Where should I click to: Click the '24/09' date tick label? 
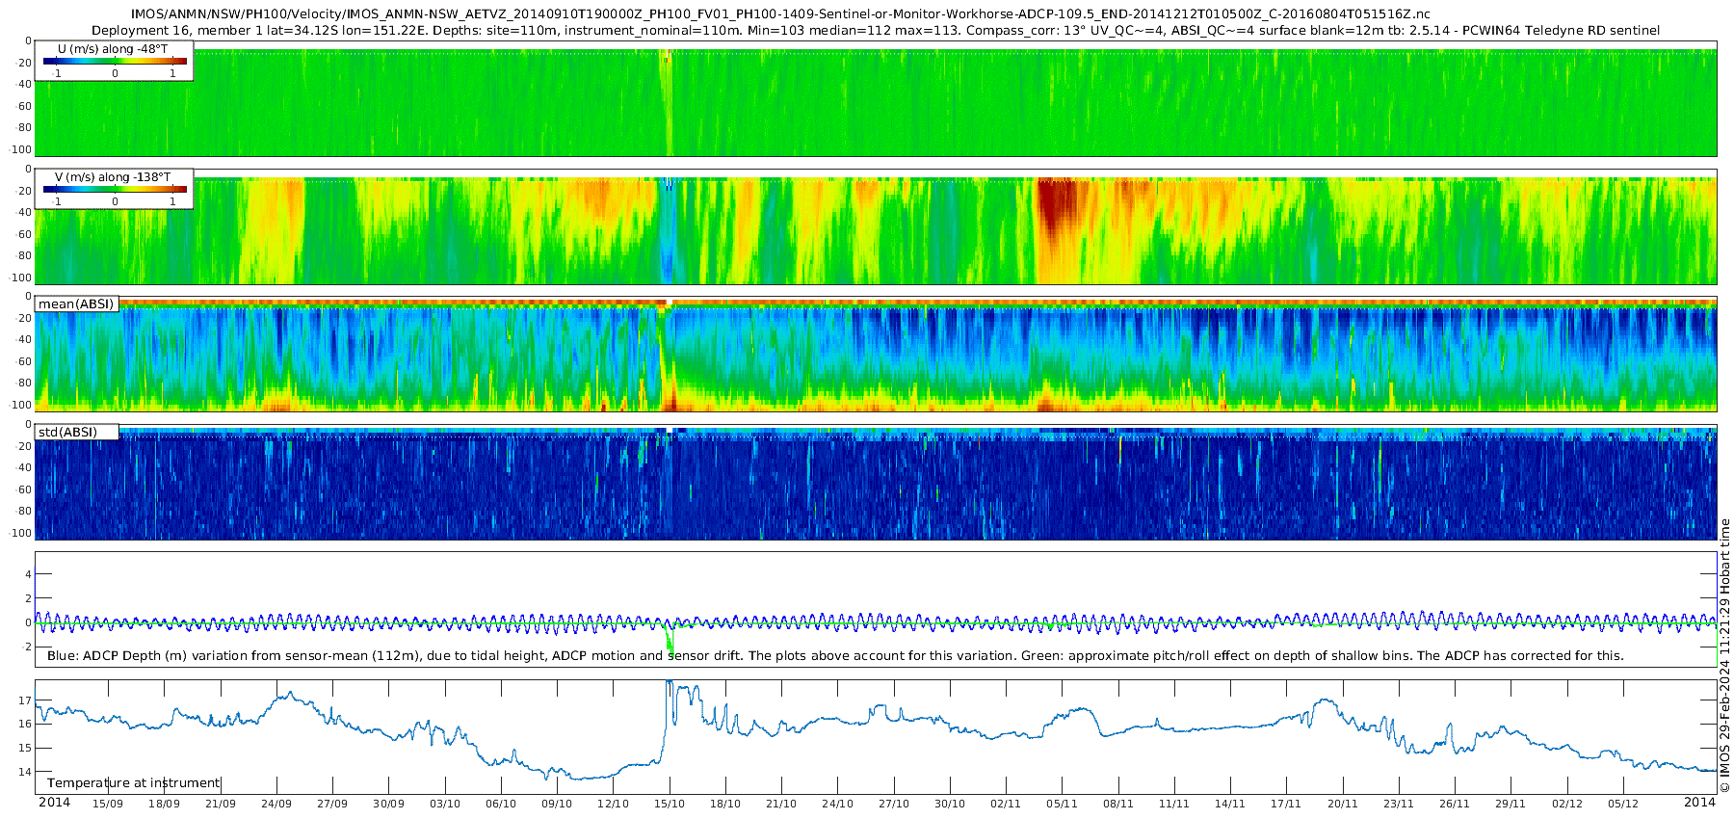coord(276,804)
